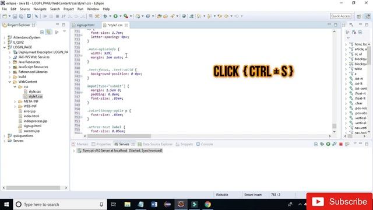Click the YouTube Subscribe button

[339, 202]
